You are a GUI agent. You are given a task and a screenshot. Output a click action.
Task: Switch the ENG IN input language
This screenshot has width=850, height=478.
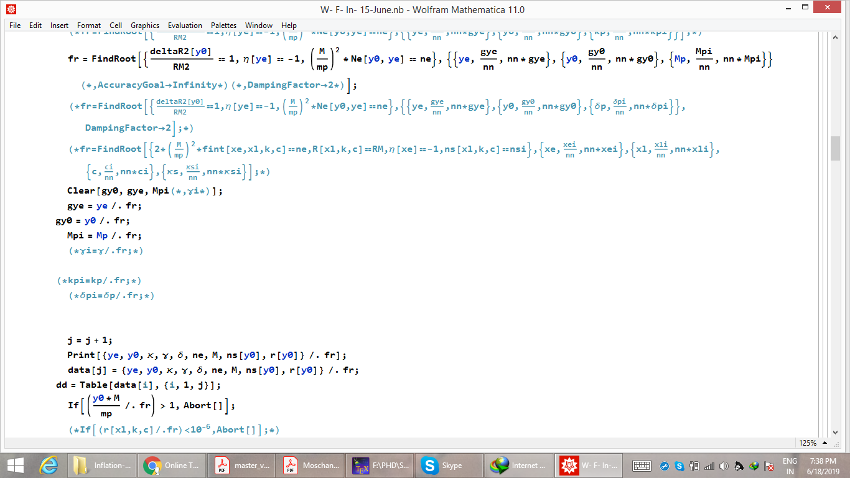click(790, 466)
